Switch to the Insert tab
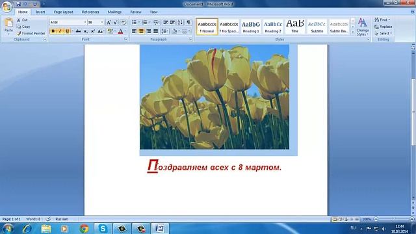This screenshot has height=234, width=416. coord(40,12)
